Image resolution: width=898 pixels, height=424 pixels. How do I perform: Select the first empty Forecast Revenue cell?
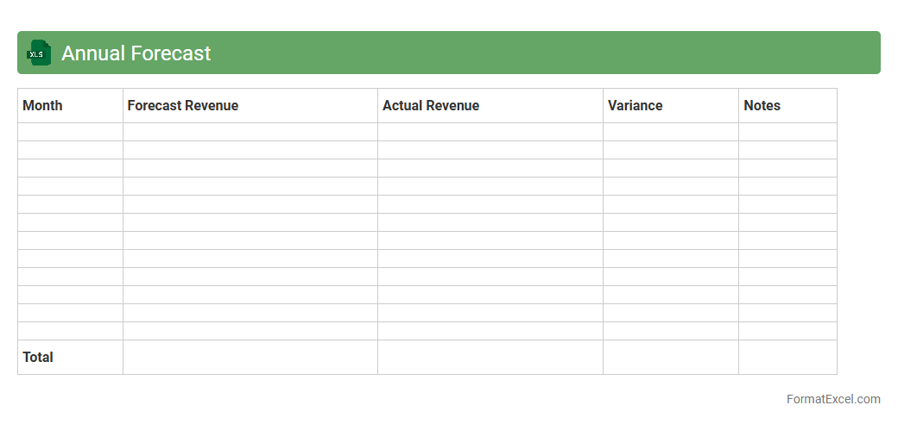[x=250, y=132]
